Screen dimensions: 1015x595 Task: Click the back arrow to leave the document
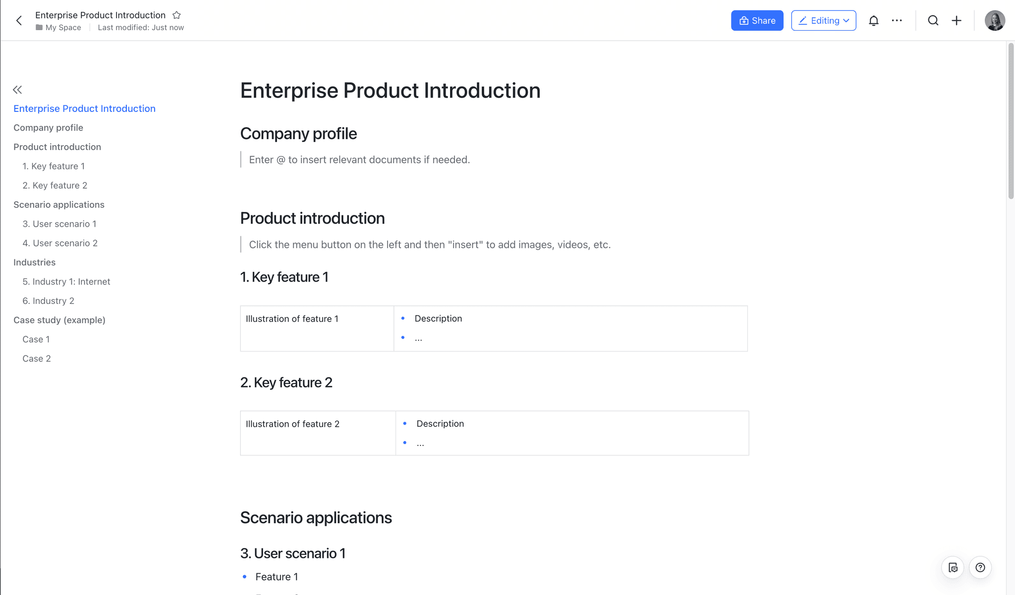(x=19, y=20)
